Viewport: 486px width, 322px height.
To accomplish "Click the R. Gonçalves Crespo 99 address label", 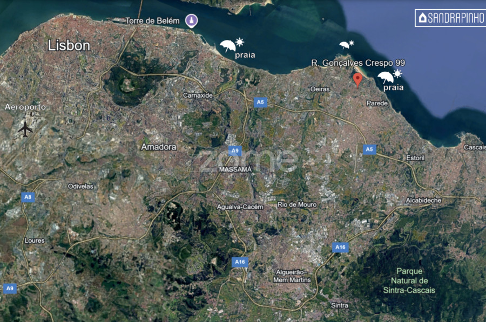I will [358, 63].
